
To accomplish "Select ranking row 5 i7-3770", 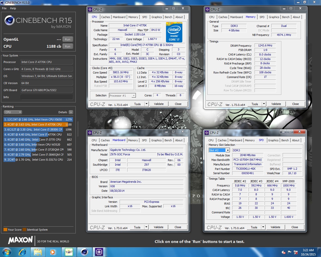I will pos(38,140).
